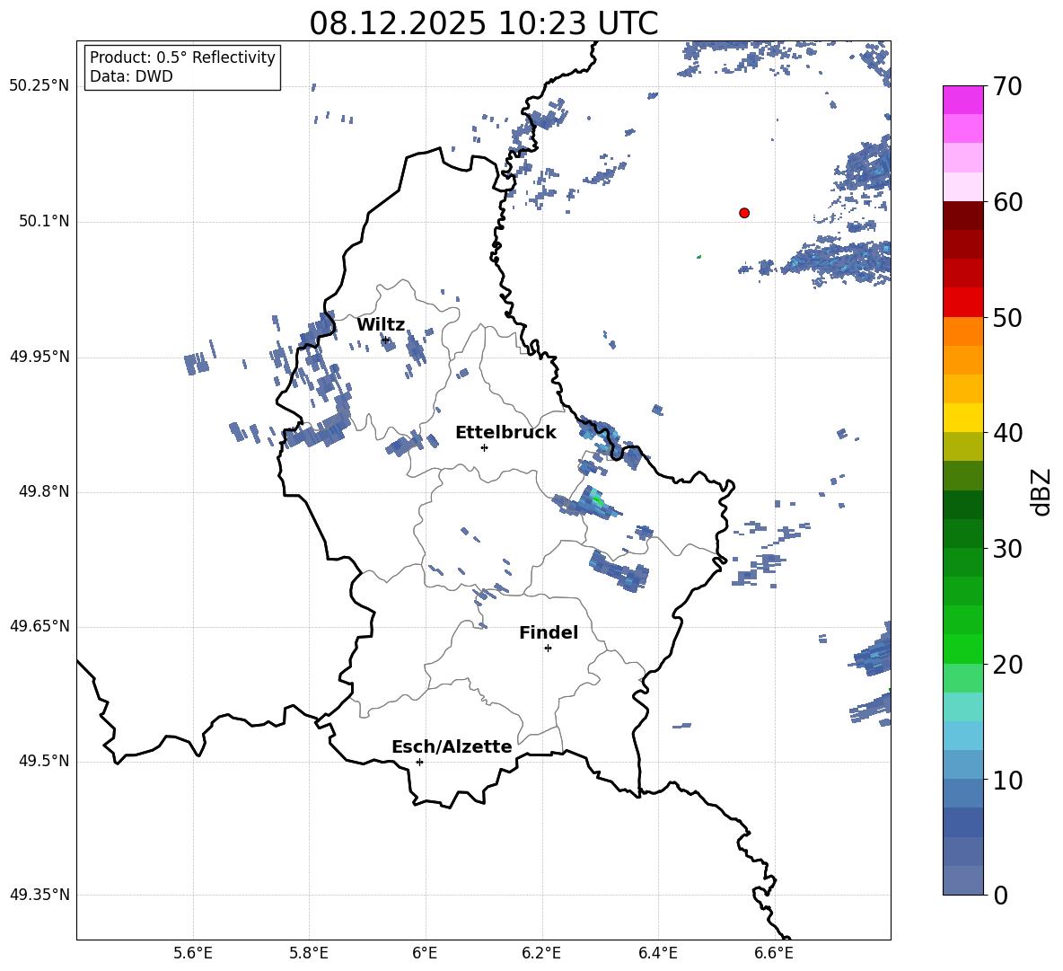Click the 6.6°E longitude label
Viewport: 1063px width, 971px height.
[x=774, y=953]
